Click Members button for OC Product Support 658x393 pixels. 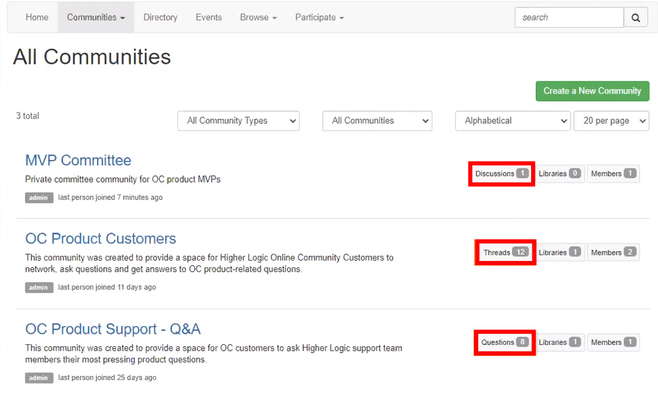coord(613,343)
